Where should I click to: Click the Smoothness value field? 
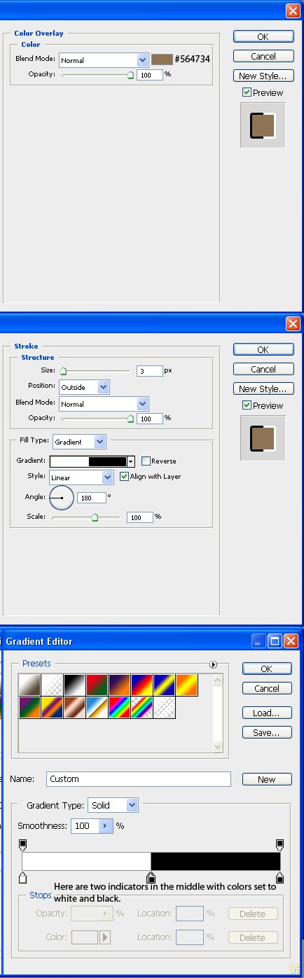pyautogui.click(x=85, y=826)
